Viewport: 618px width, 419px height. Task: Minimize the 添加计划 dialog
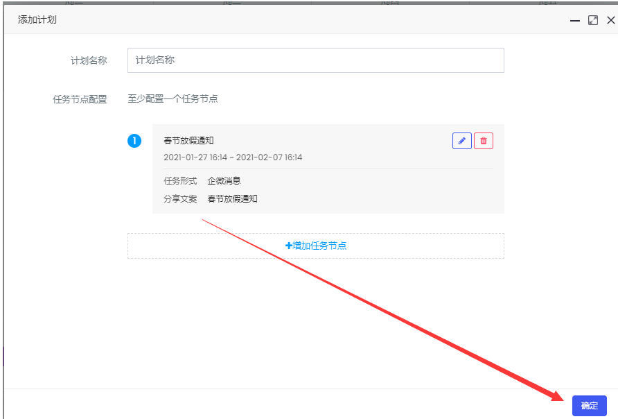(x=575, y=20)
